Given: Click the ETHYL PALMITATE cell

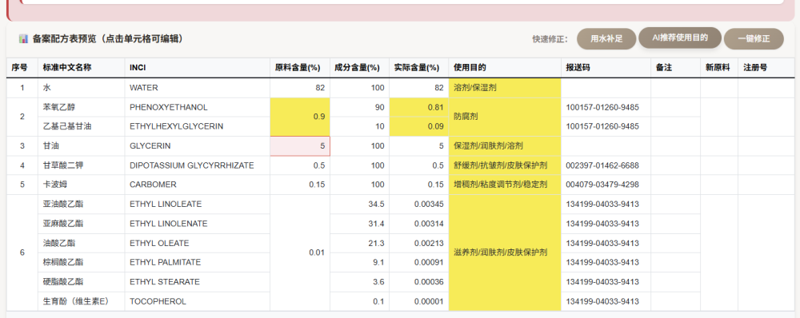Looking at the screenshot, I should point(197,262).
